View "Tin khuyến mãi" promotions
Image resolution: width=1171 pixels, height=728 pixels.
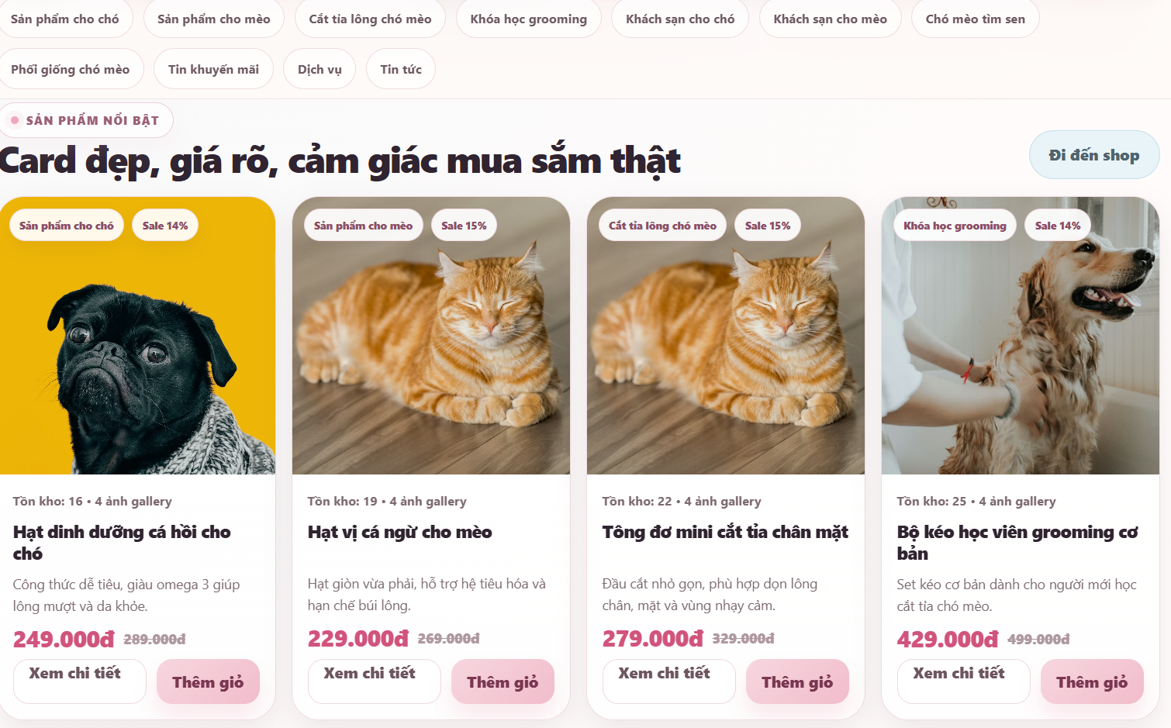[x=213, y=68]
